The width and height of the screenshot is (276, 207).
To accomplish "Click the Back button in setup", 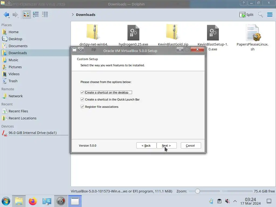I will (146, 146).
